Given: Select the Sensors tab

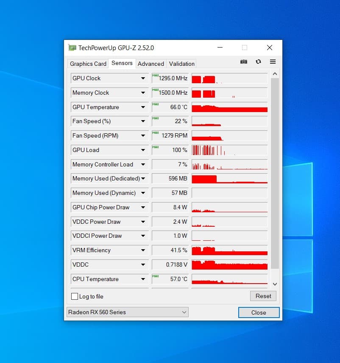Looking at the screenshot, I should click(x=122, y=63).
